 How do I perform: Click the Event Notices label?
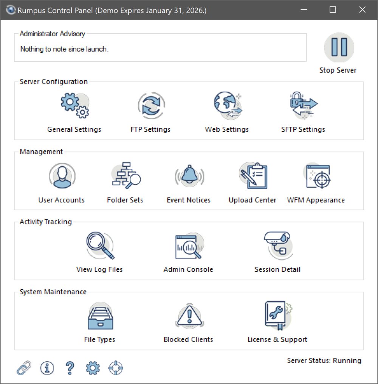(189, 200)
